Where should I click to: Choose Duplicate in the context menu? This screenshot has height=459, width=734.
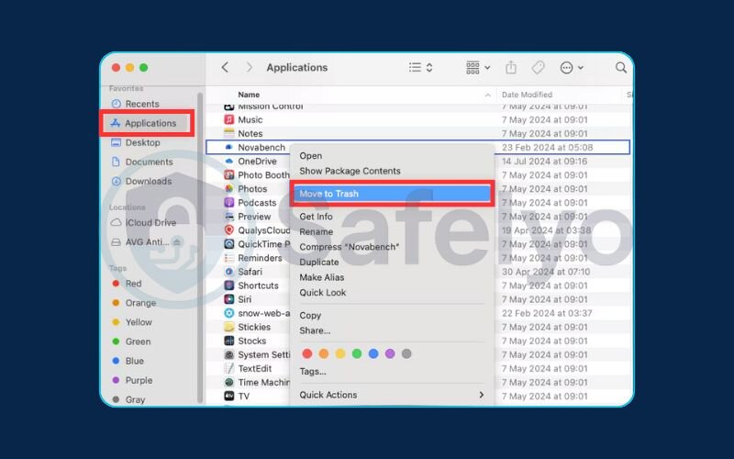318,262
